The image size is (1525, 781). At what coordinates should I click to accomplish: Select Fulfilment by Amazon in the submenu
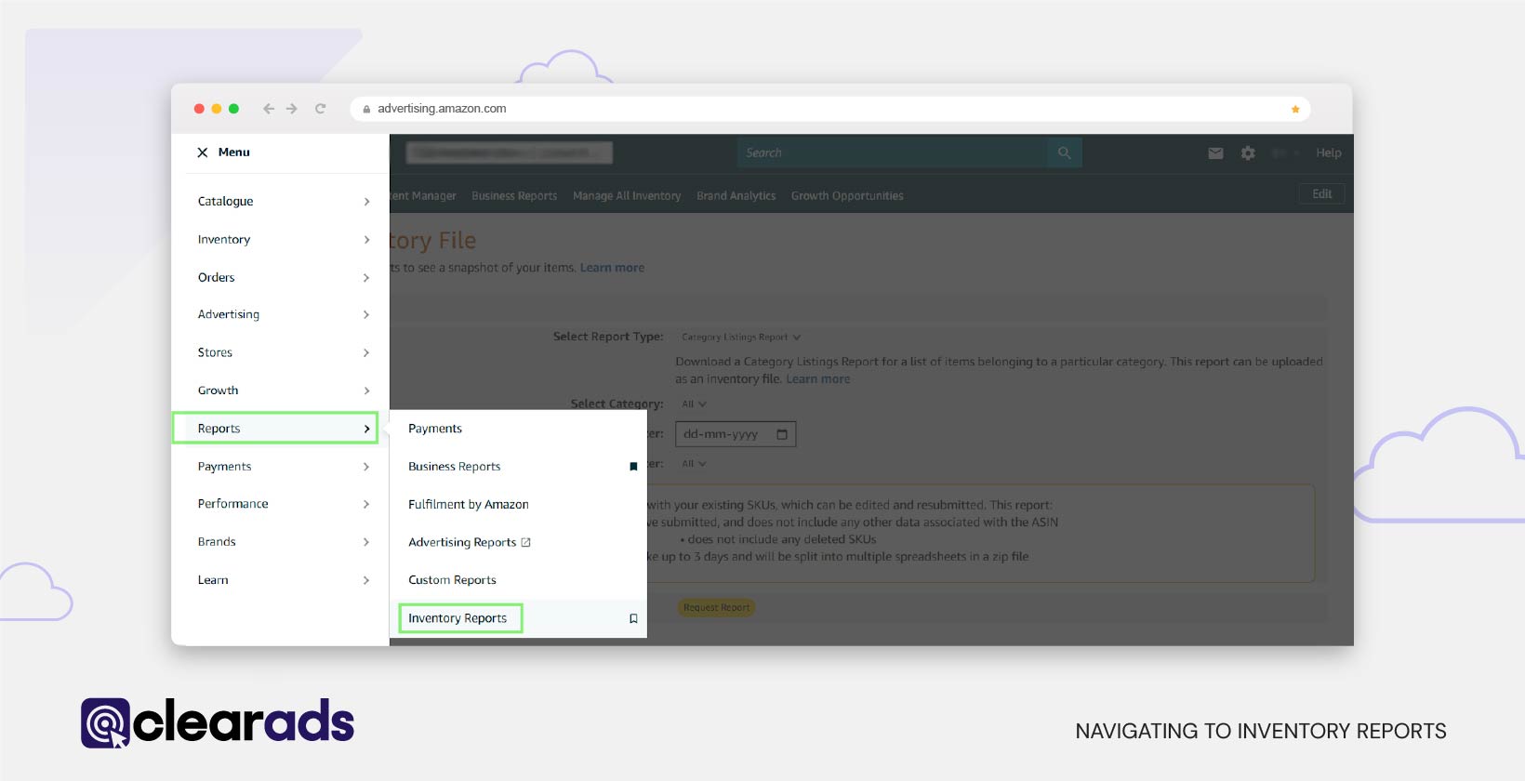coord(469,504)
